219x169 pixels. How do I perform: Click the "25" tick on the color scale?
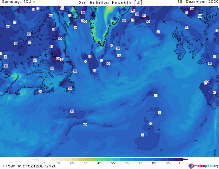pyautogui.click(x=72, y=163)
